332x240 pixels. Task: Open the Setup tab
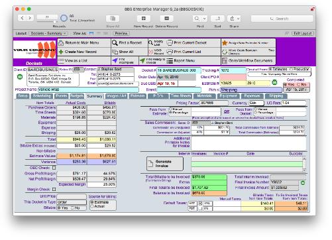click(x=23, y=96)
